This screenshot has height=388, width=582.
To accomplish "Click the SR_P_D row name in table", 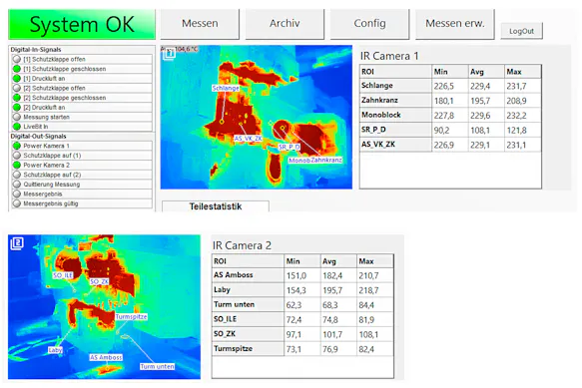I will 373,130.
